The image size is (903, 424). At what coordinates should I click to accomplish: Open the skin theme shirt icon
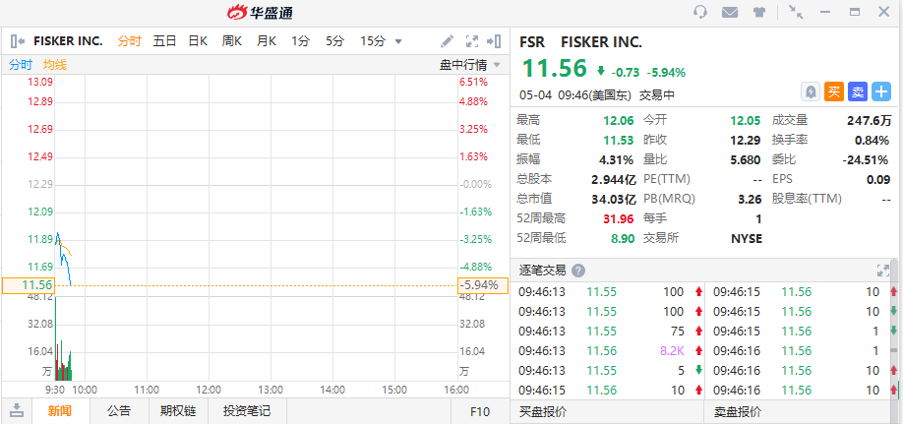click(x=759, y=13)
